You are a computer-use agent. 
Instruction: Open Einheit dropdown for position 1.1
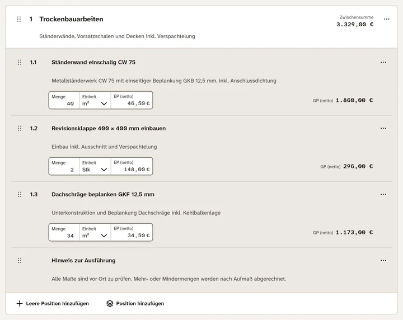pyautogui.click(x=95, y=100)
